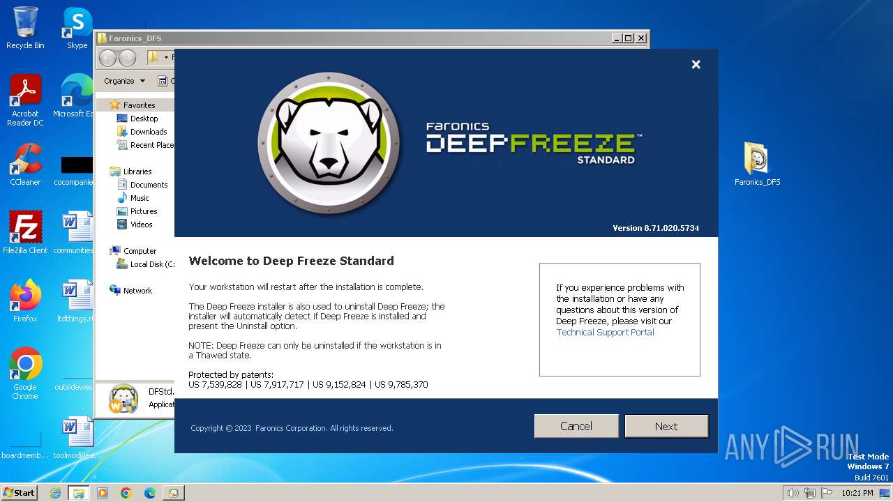Image resolution: width=893 pixels, height=502 pixels.
Task: Open Google Chrome desktop shortcut
Action: tap(25, 373)
